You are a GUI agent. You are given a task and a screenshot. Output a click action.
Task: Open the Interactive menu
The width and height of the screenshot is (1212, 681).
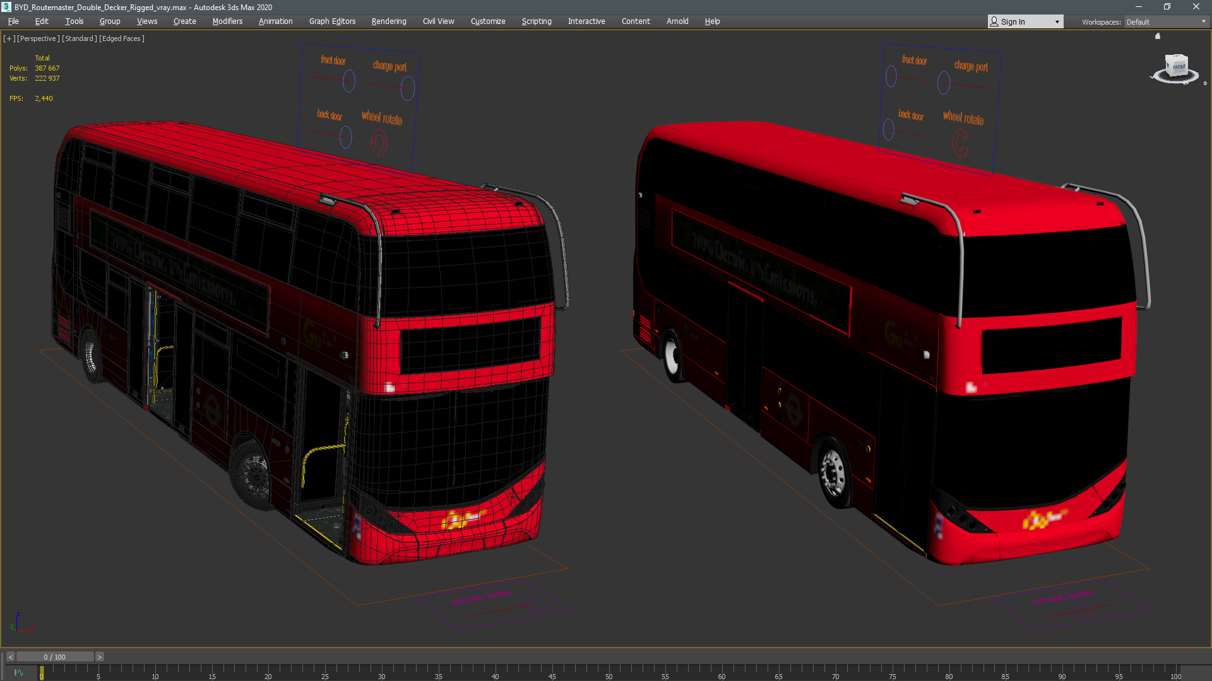[x=586, y=21]
